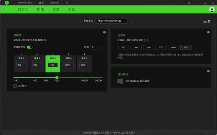Open help icon in the polling rate panel
The image size is (217, 135).
click(208, 32)
